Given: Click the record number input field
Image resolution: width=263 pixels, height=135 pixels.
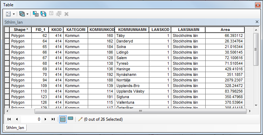Looking at the screenshot, I should pos(31,119).
